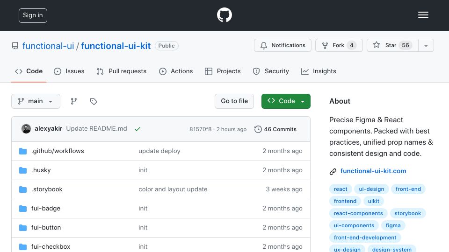Open the 'update deploy' commit message
This screenshot has height=252, width=449.
(x=159, y=151)
